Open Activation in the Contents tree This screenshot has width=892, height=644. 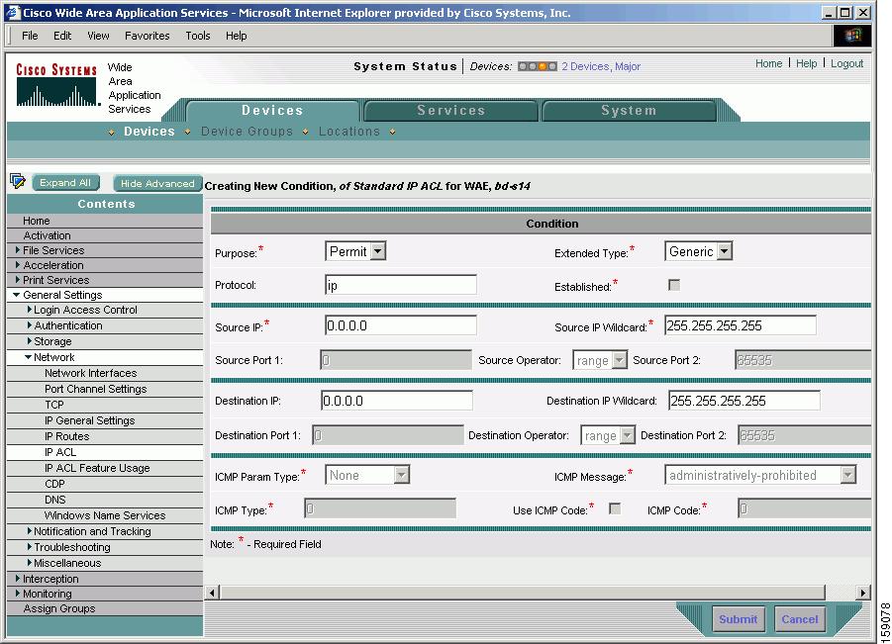pyautogui.click(x=47, y=235)
